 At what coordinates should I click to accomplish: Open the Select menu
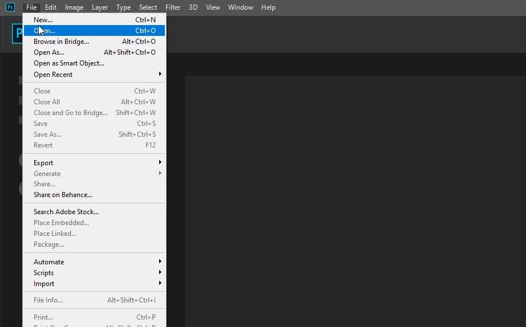click(148, 7)
